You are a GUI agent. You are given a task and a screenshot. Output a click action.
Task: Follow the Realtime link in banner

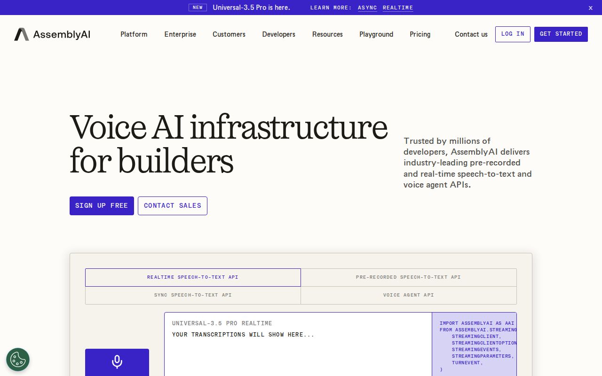click(x=398, y=8)
